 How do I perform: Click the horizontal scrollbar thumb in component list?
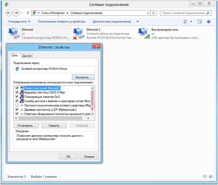coord(50,118)
